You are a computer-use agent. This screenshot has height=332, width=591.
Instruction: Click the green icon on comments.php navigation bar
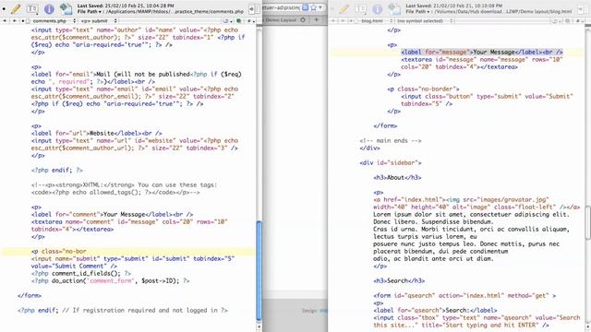238,20
